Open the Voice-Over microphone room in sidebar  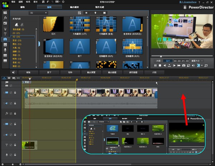[5, 50]
